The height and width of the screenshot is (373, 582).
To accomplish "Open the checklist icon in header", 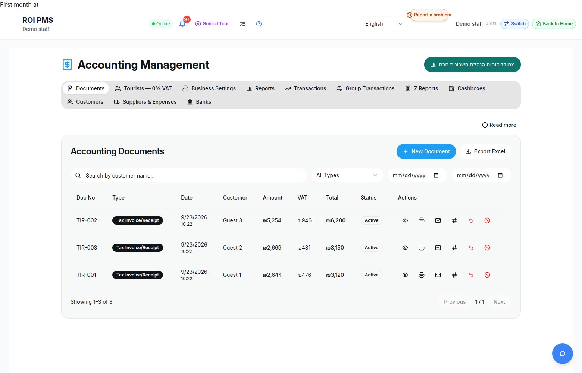I will (x=242, y=24).
